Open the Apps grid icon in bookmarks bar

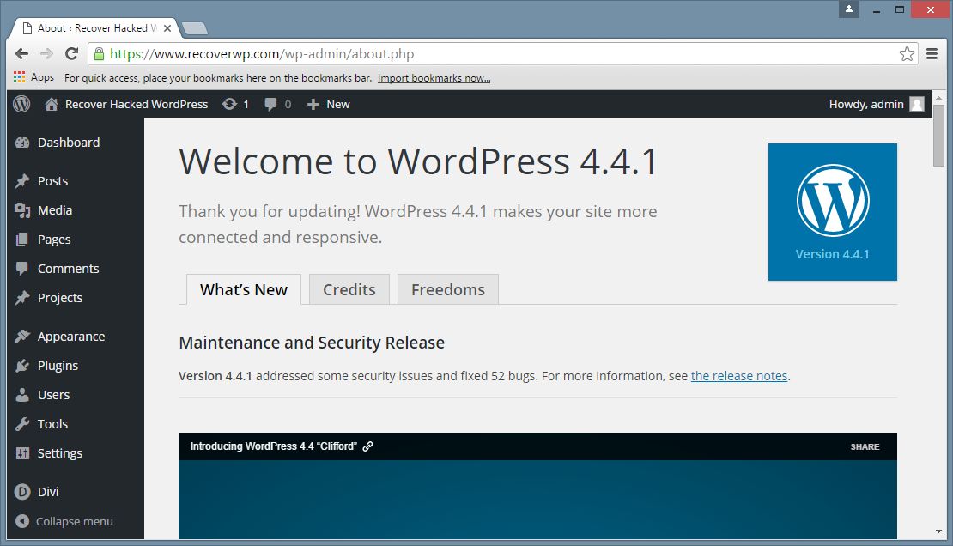(x=20, y=77)
